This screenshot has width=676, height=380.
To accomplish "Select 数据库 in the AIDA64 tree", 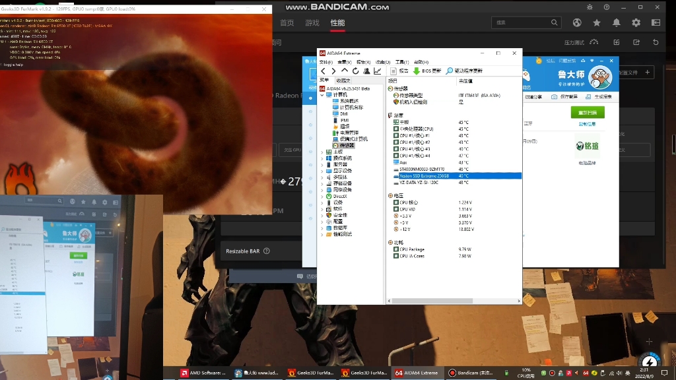I will 340,228.
